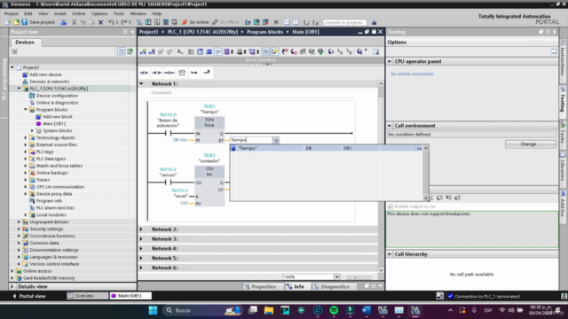Insert an empty box instruction

(182, 73)
